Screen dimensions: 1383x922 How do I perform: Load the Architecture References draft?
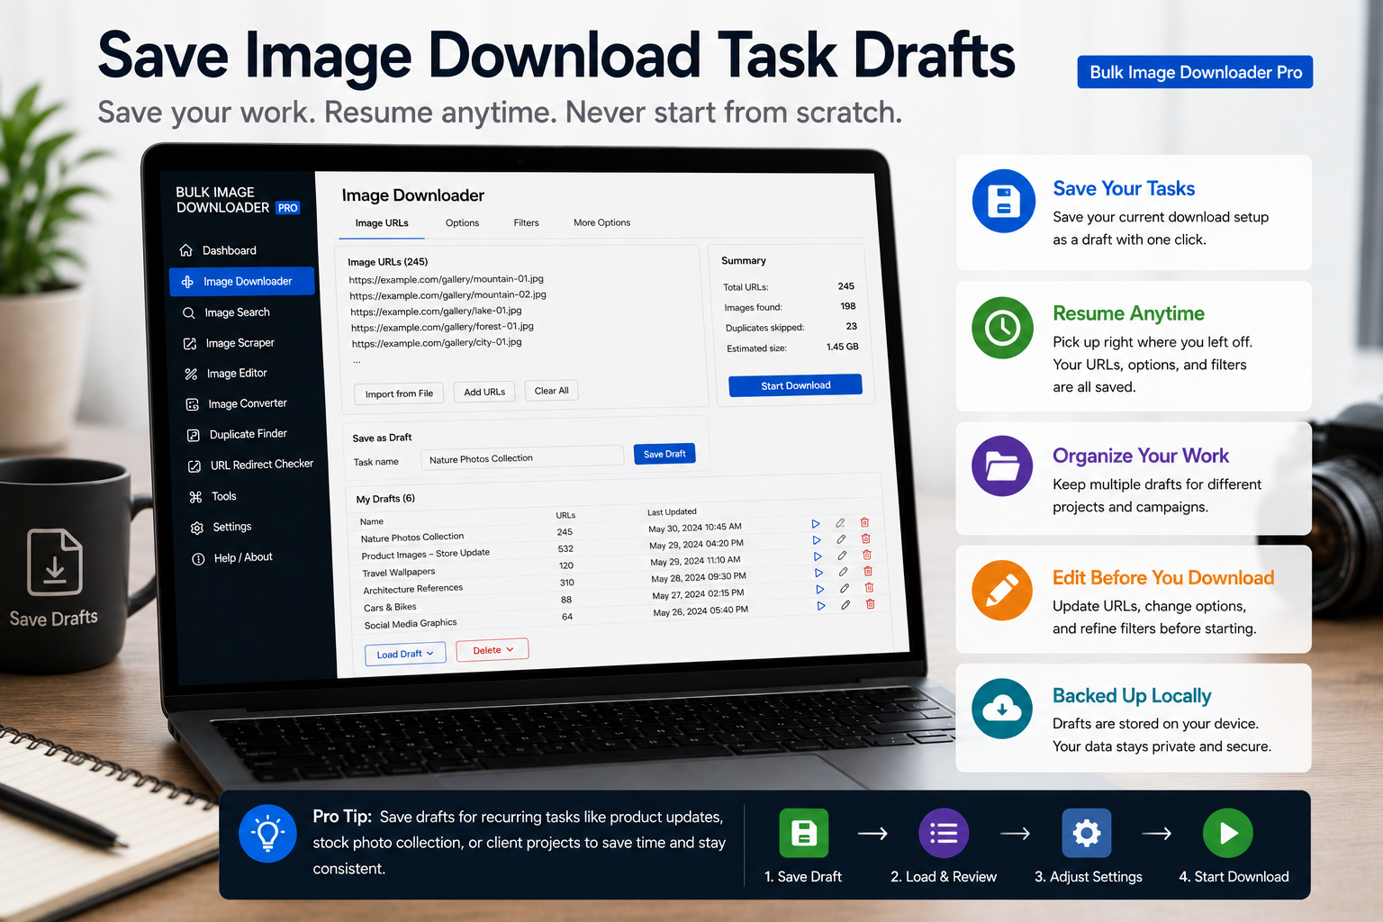click(x=818, y=573)
